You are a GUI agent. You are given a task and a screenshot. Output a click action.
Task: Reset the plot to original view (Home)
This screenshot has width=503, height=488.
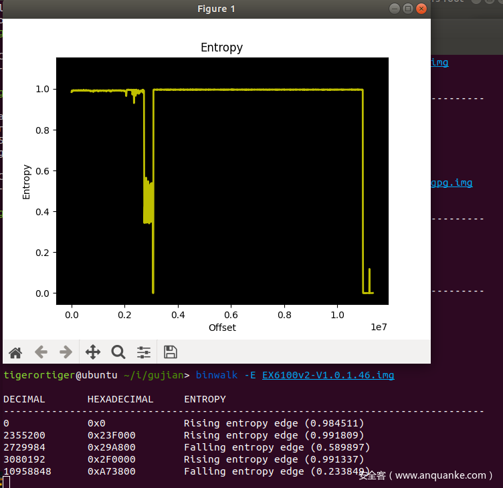point(15,352)
